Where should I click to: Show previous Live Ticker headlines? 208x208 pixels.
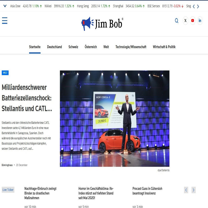coord(186,190)
